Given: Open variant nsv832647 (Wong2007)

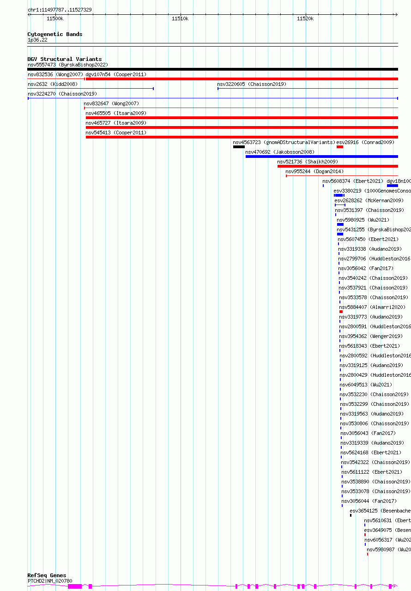Looking at the screenshot, I should [111, 103].
